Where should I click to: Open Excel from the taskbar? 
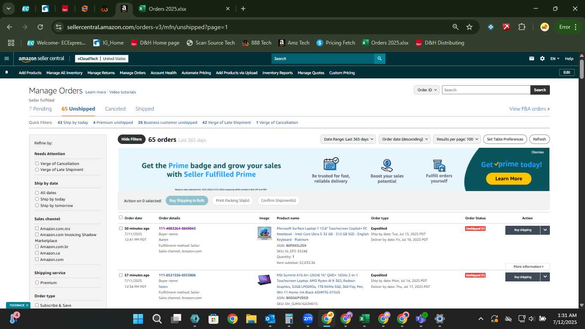(364, 319)
